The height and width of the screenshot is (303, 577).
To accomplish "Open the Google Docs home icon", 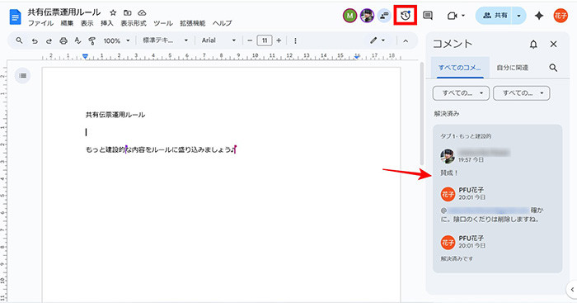I will pyautogui.click(x=15, y=17).
